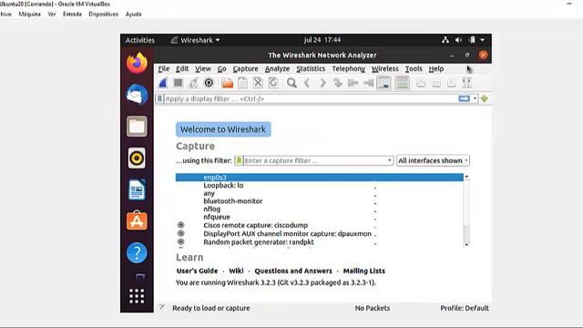Select the bluetooth-monitor interface
The image size is (583, 328).
pos(320,201)
